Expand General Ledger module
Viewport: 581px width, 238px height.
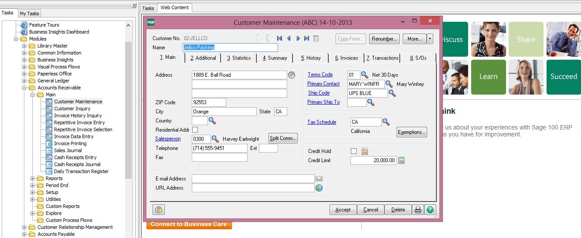point(24,81)
